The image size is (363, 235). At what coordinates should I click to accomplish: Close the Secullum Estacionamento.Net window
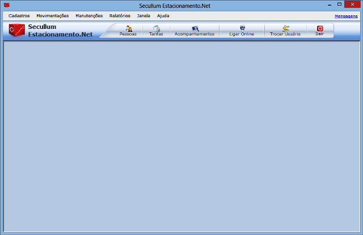(353, 5)
